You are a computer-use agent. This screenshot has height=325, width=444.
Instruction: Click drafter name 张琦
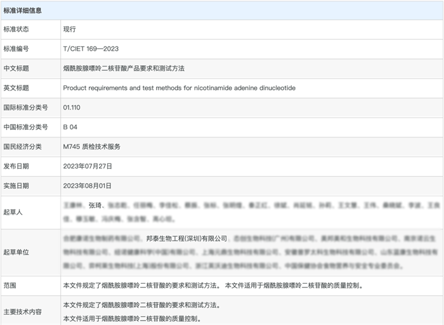coord(95,205)
